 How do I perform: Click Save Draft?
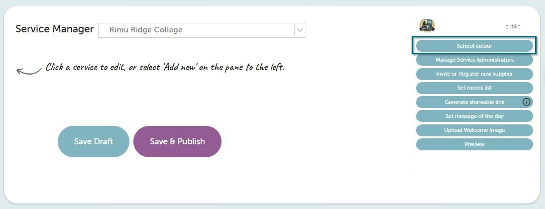coord(94,141)
